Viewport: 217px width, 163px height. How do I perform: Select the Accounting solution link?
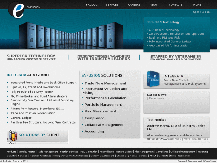point(94,132)
